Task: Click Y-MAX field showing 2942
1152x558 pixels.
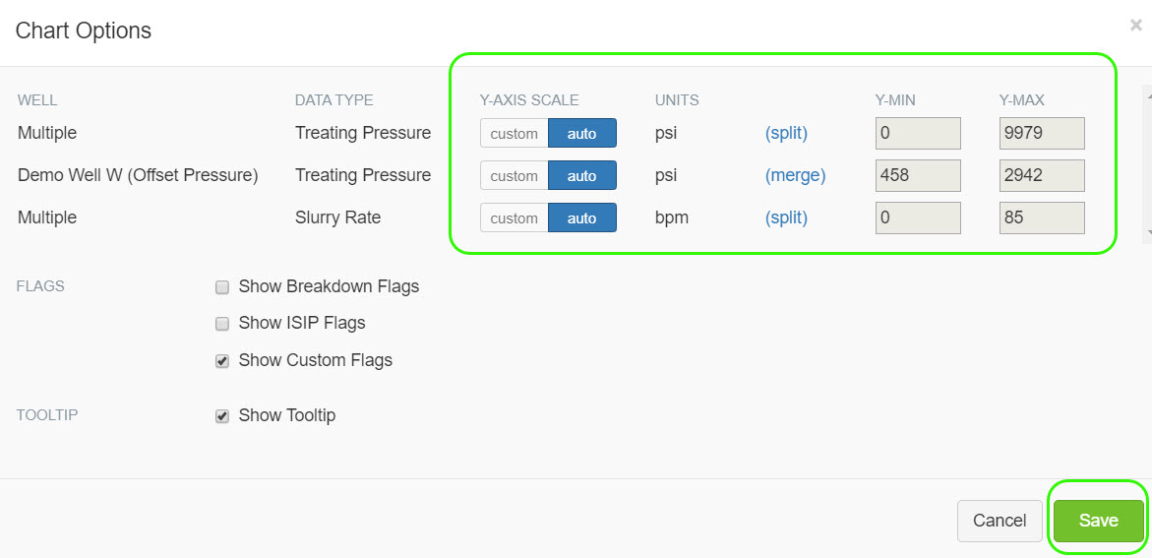Action: coord(1041,176)
